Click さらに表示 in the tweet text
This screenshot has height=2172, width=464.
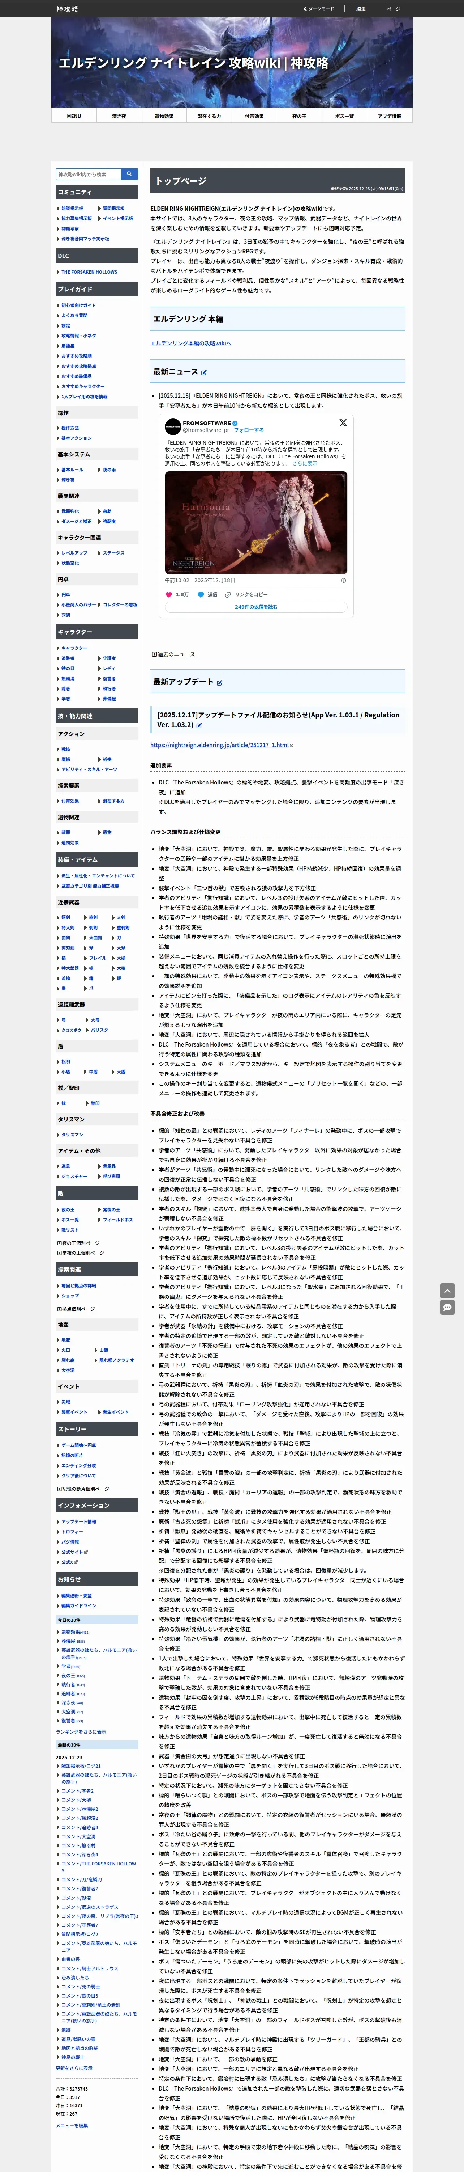tap(305, 463)
